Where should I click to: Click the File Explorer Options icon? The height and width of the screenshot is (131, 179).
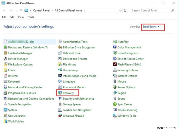5,64
